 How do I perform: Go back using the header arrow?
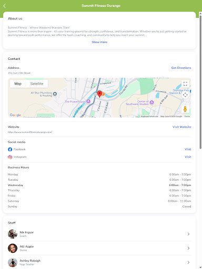click(5, 6)
